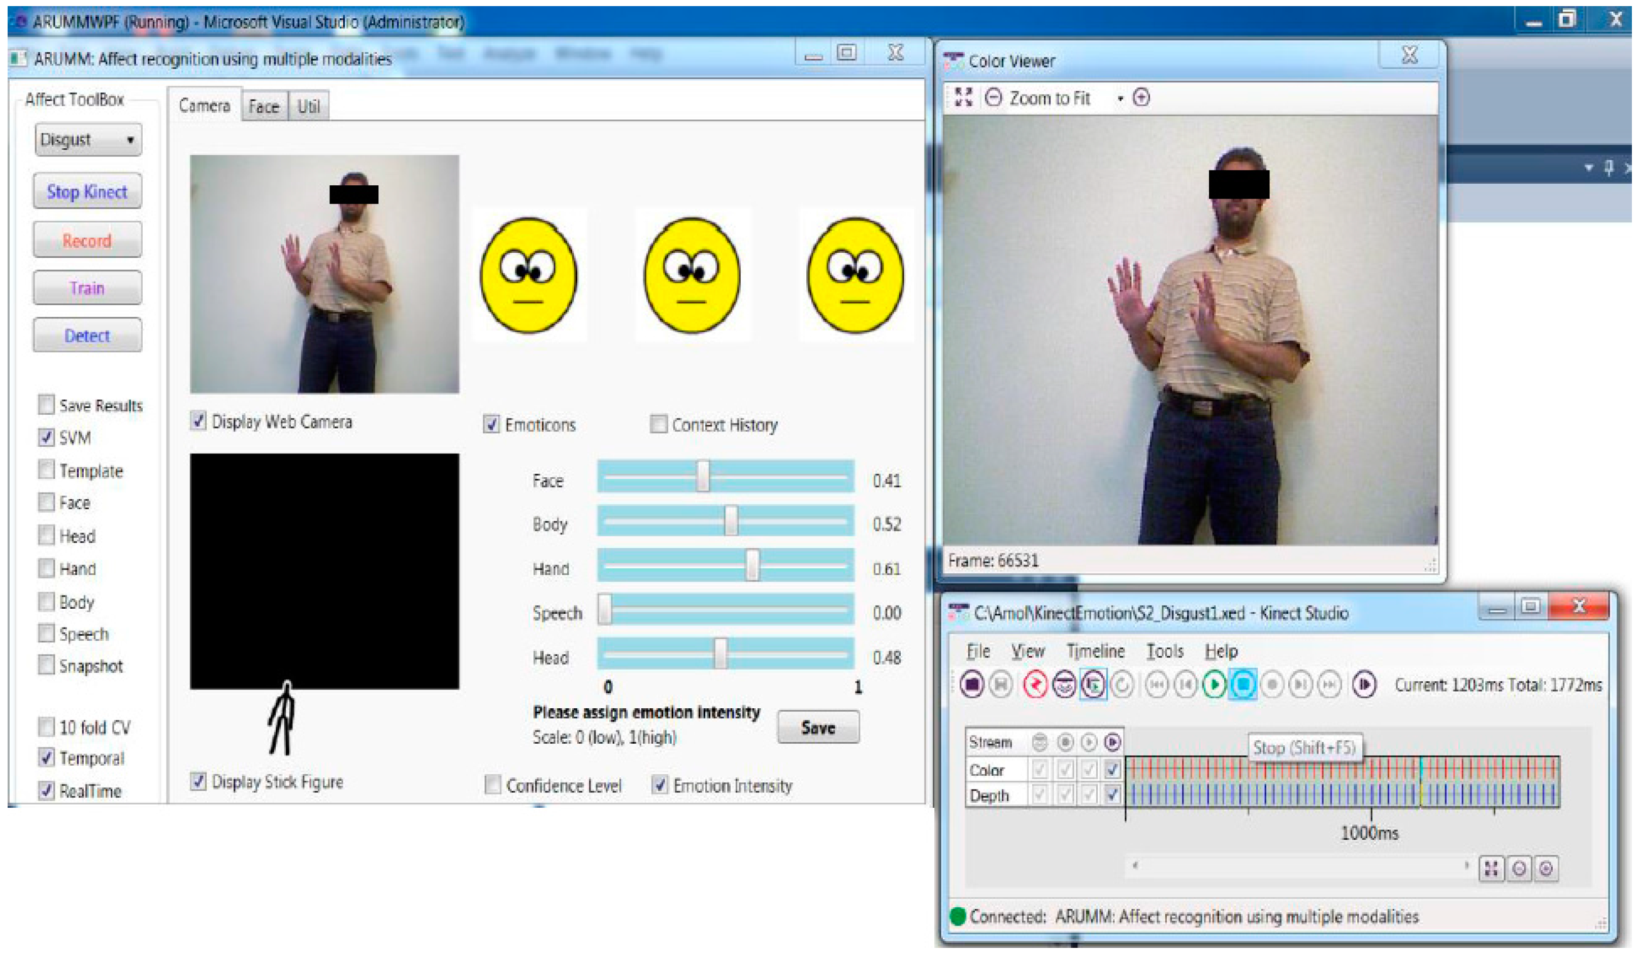Screen dimensions: 1639x956
Task: Open the File menu in Kinect Studio
Action: click(x=977, y=651)
